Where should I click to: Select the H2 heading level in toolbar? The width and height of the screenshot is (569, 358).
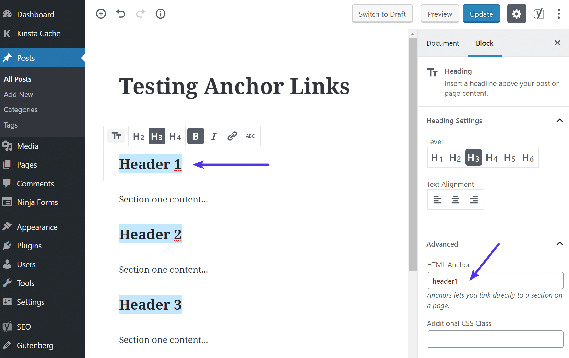tap(138, 136)
